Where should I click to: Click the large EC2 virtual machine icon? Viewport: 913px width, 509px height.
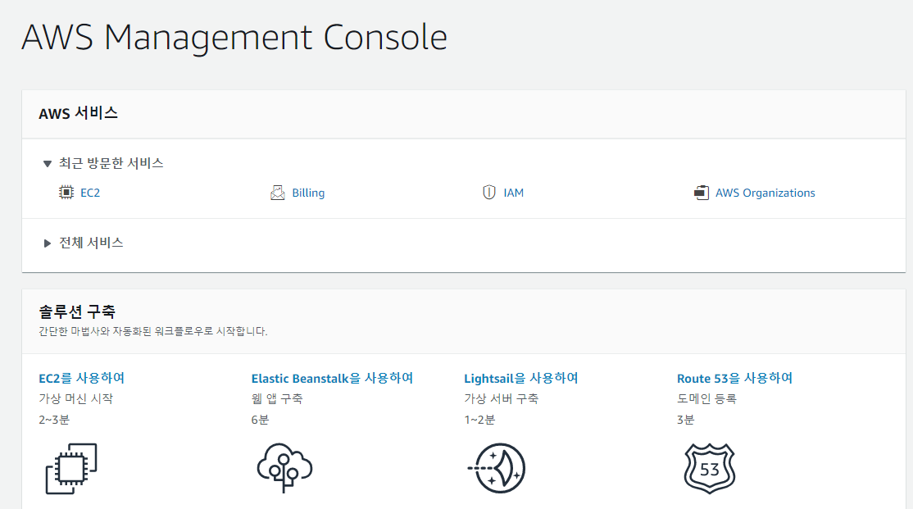click(71, 468)
